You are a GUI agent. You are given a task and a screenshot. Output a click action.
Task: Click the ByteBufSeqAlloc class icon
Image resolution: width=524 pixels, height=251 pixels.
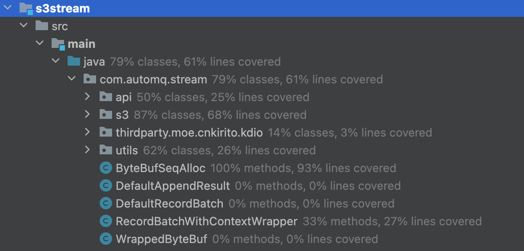[x=105, y=168]
